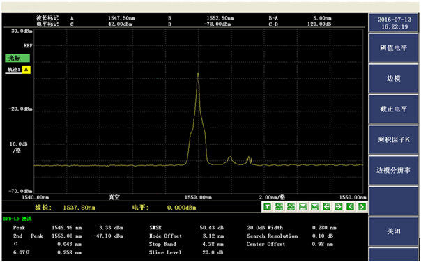Image resolution: width=421 pixels, height=262 pixels.
Task: Click the 1560.00nm stop wavelength
Action: tap(353, 198)
